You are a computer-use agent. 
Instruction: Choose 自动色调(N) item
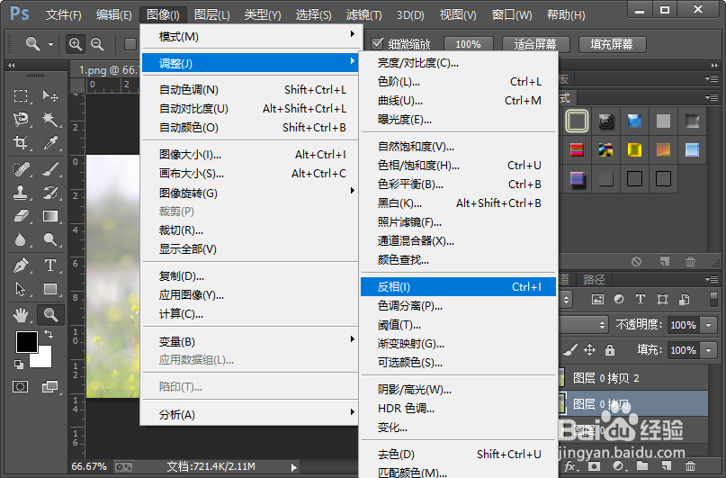click(250, 89)
